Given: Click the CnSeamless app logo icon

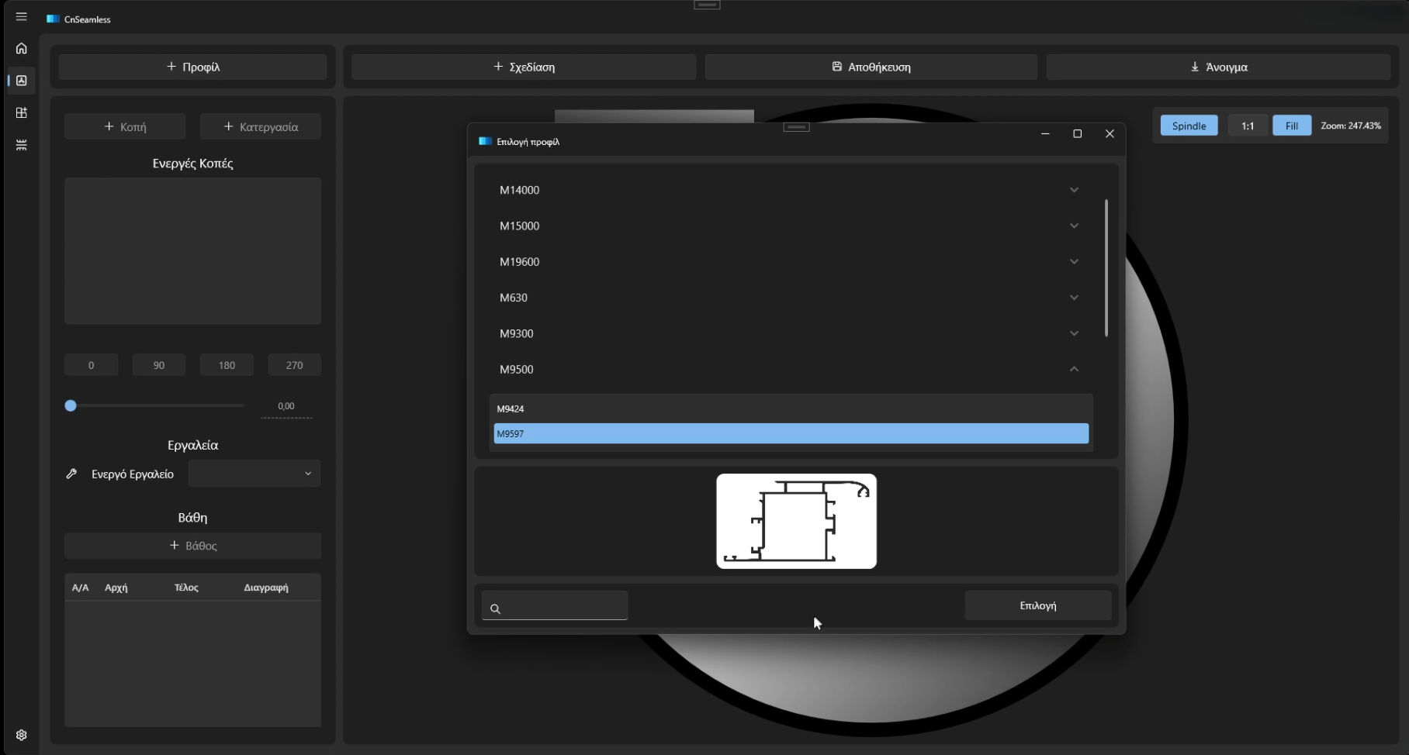Looking at the screenshot, I should pyautogui.click(x=53, y=19).
